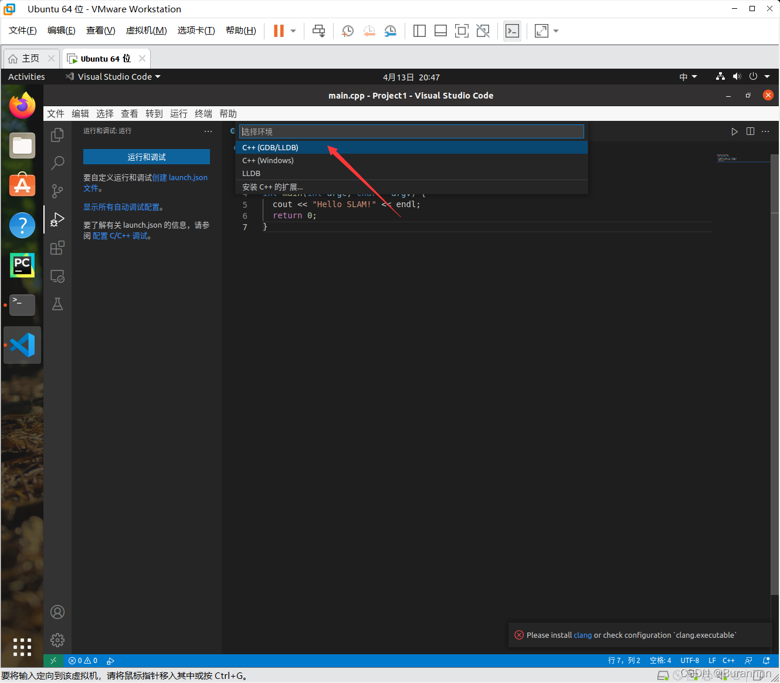Viewport: 780px width, 683px height.
Task: Click VMware send Ctrl+Alt+Del icon
Action: tap(318, 31)
